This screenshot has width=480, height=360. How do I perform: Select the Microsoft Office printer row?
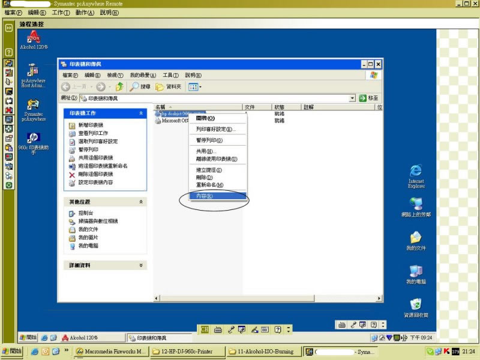[172, 121]
